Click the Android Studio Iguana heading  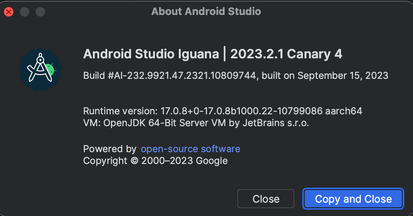pos(151,54)
